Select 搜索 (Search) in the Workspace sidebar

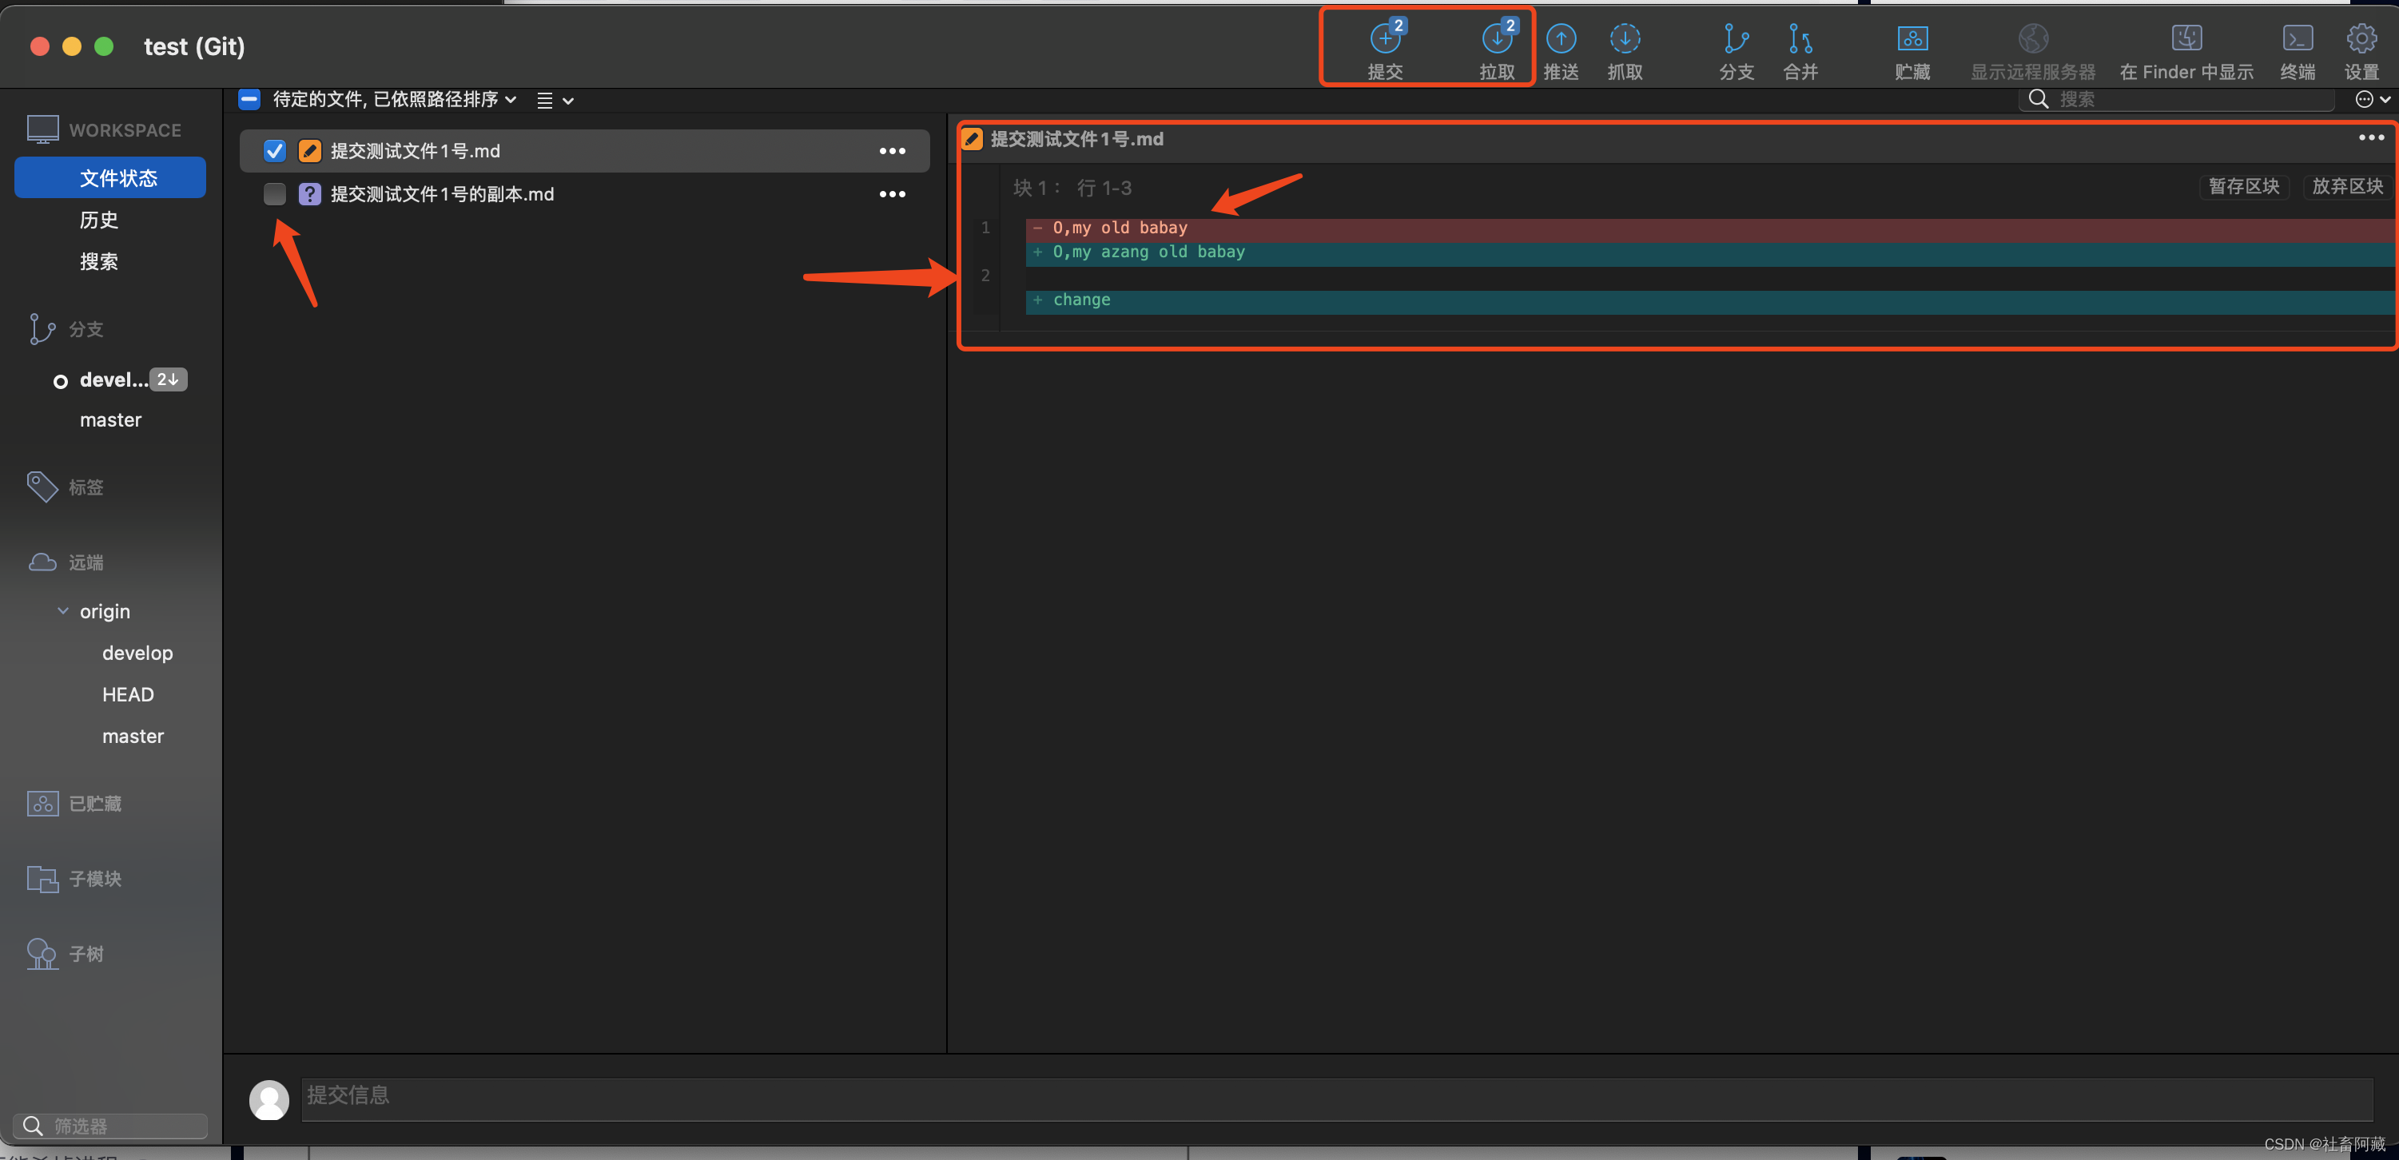pyautogui.click(x=99, y=261)
